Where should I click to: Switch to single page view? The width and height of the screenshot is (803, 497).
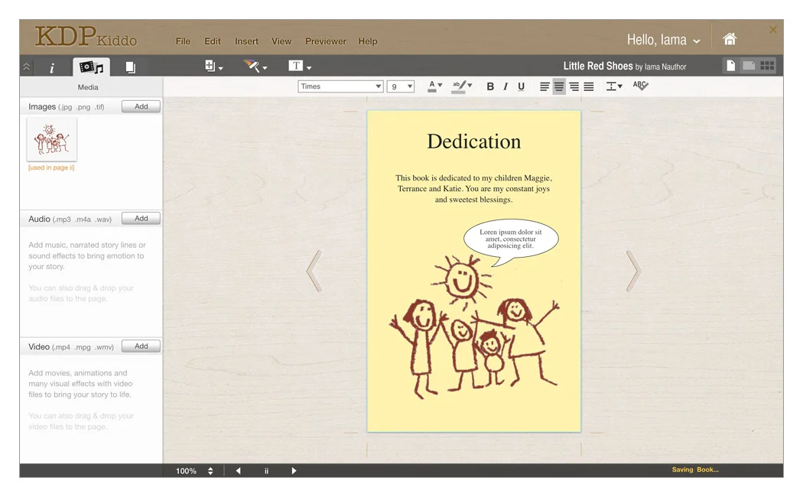pyautogui.click(x=731, y=66)
